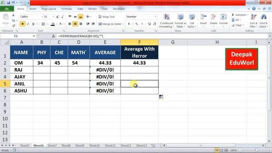Open the Auto Fill Options button
The image size is (272, 153).
(161, 97)
